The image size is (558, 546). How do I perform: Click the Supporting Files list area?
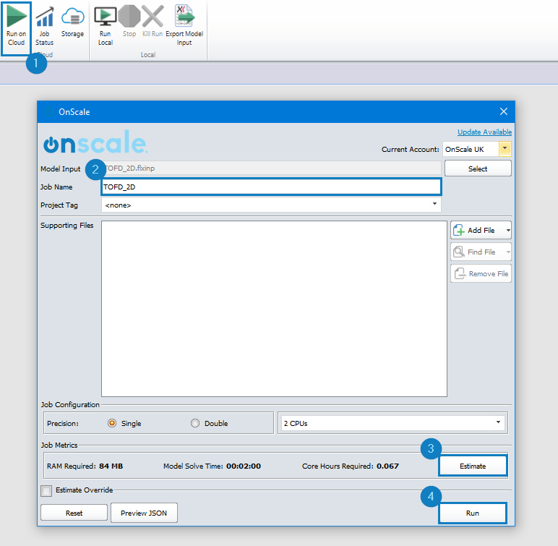tap(274, 309)
